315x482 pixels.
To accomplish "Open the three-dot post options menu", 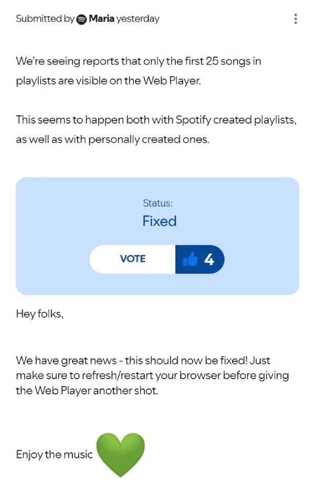I will [296, 19].
